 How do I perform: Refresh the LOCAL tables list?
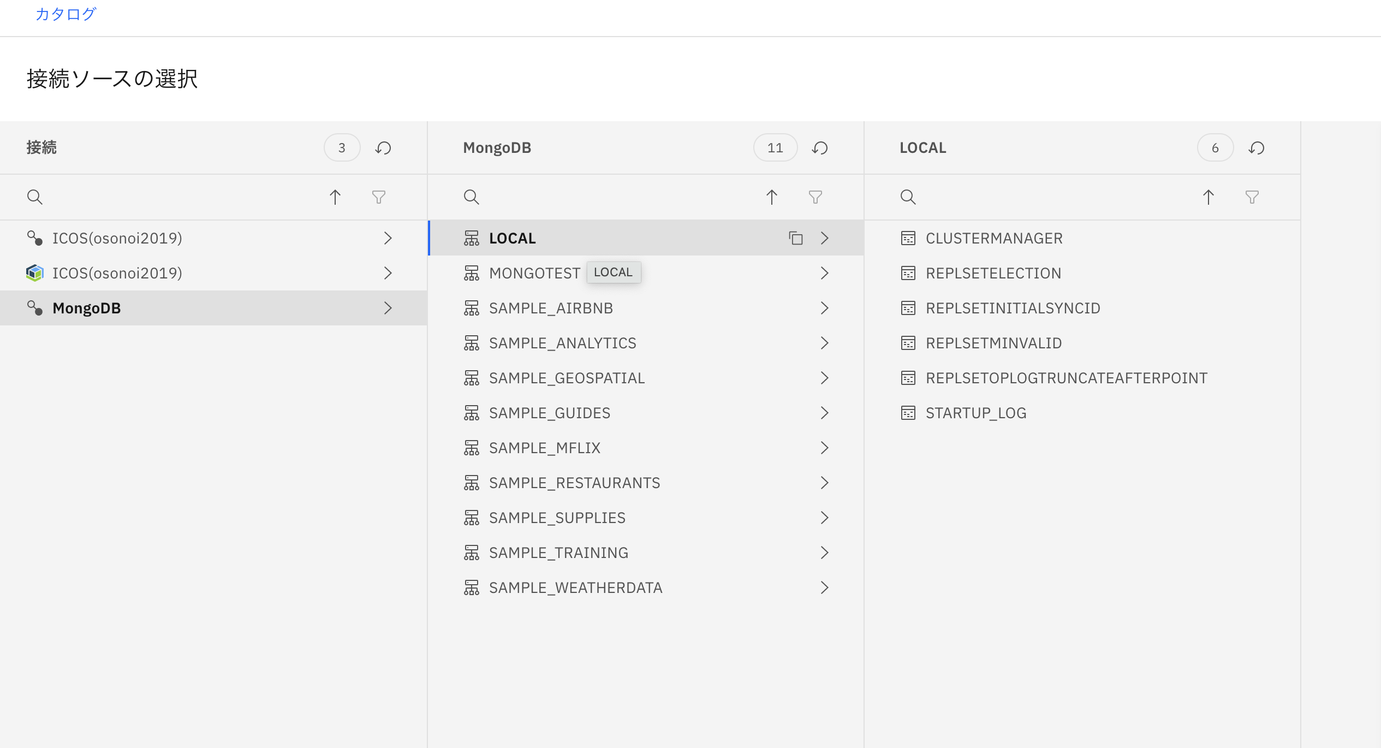coord(1257,148)
